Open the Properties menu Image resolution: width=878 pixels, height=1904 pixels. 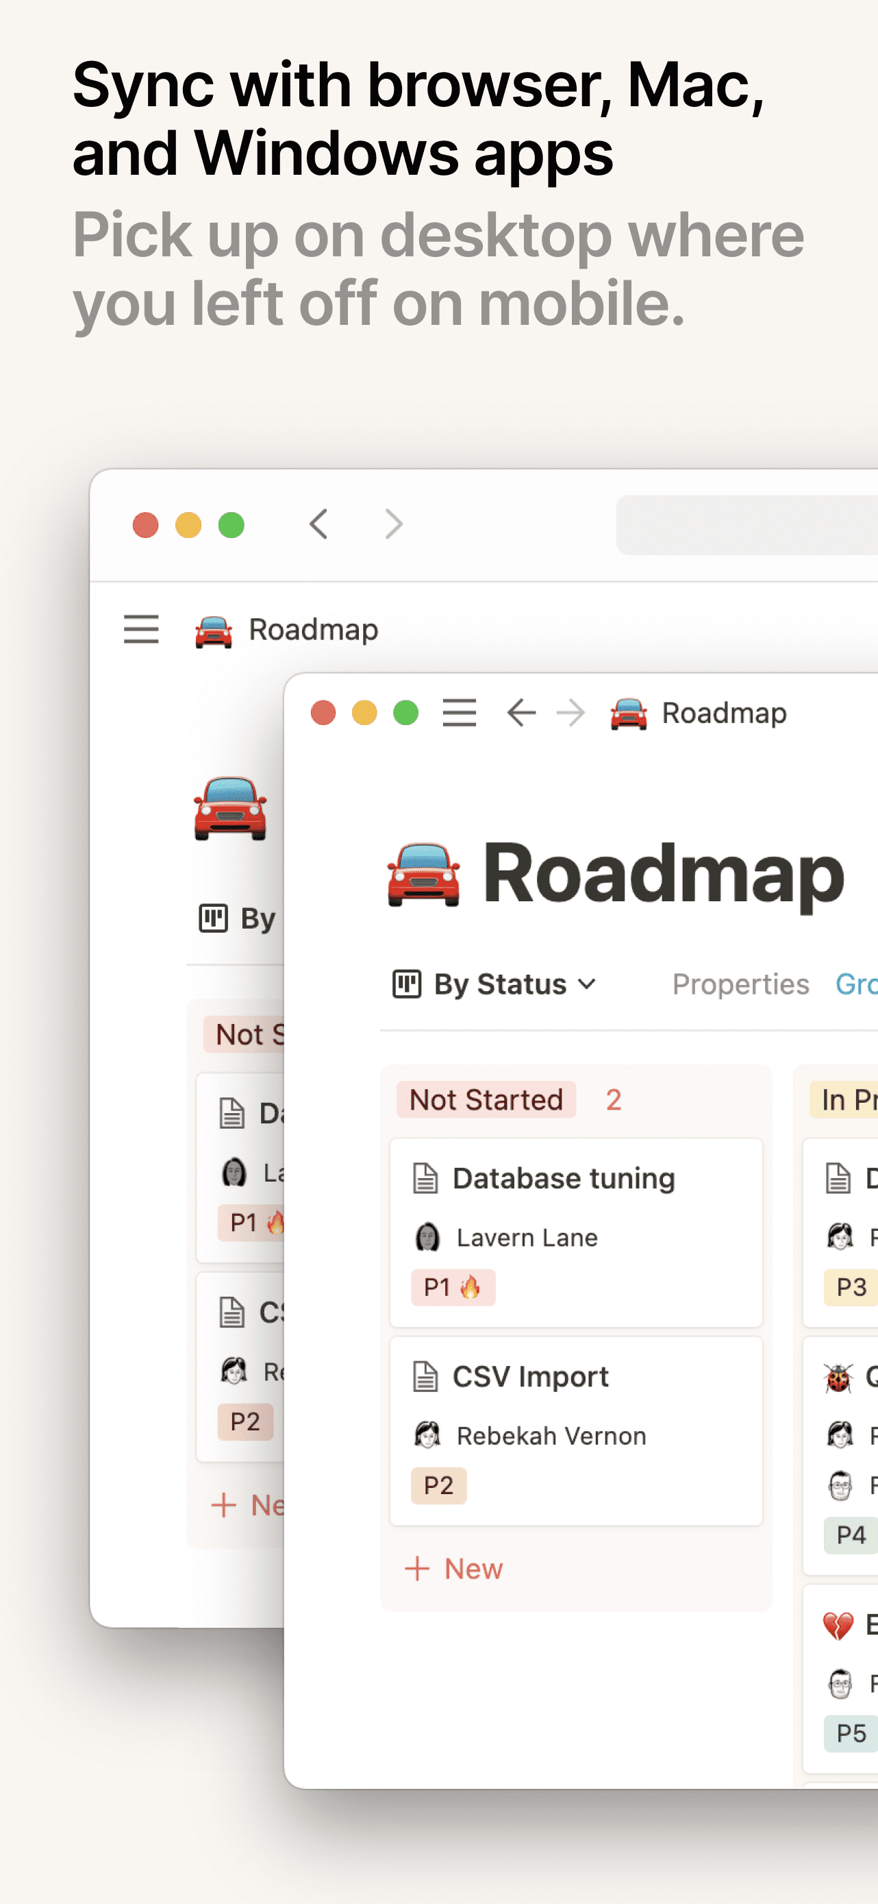pos(740,984)
